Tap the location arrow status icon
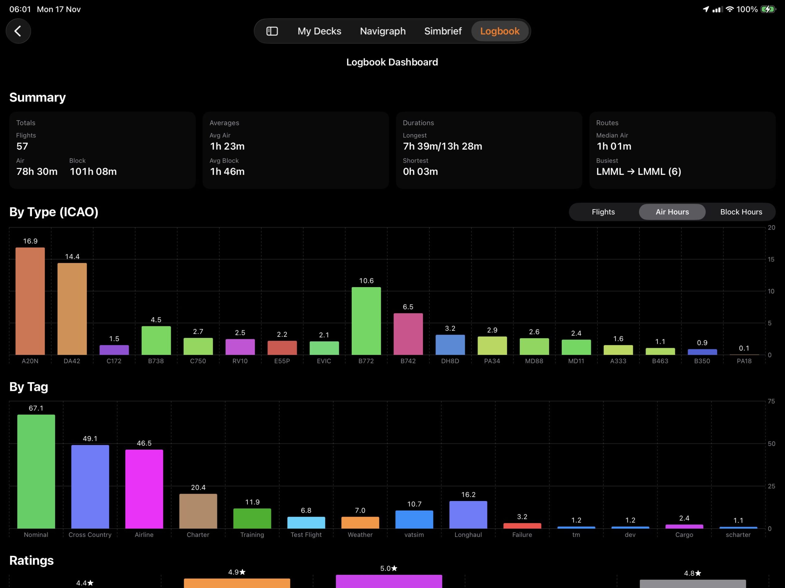Image resolution: width=785 pixels, height=588 pixels. tap(706, 9)
